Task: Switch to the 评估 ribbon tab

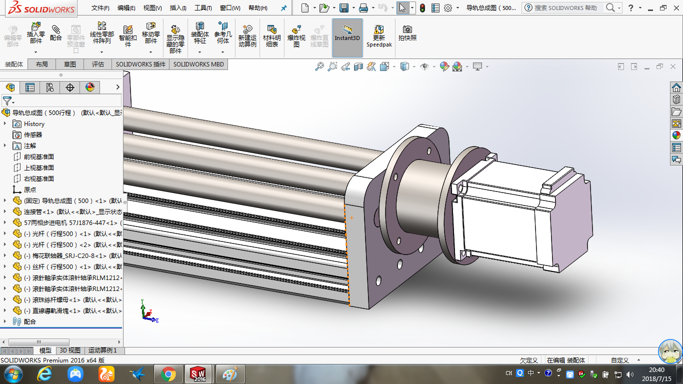Action: point(98,64)
